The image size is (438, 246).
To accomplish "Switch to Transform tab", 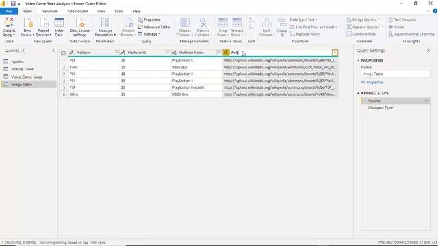I will [49, 11].
